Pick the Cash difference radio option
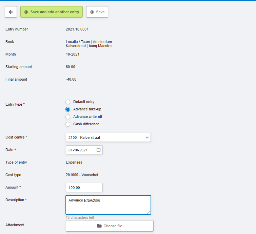 point(68,124)
